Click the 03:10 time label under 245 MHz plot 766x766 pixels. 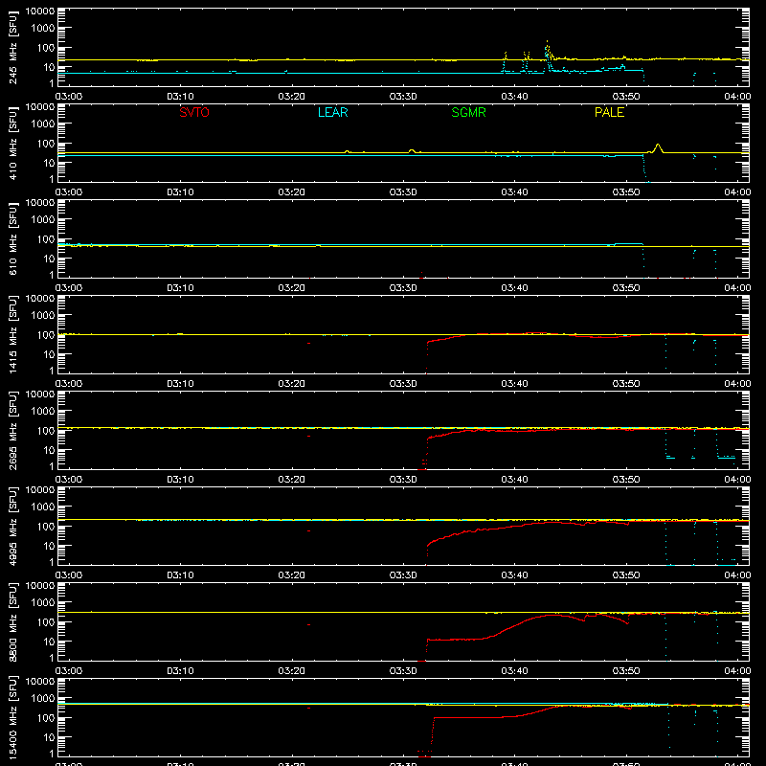(x=180, y=97)
